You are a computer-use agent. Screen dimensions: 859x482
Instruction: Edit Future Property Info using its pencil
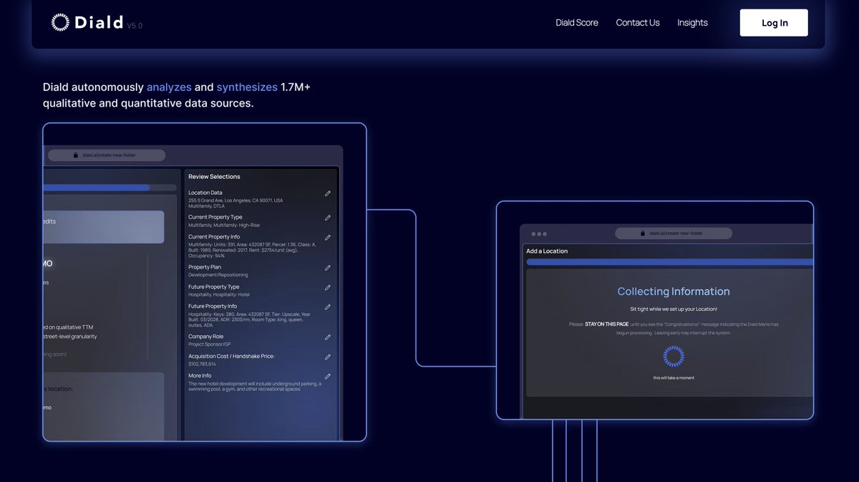click(x=328, y=307)
